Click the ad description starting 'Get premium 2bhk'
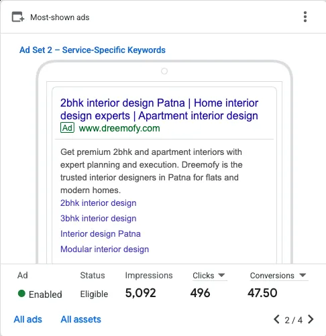 152,171
